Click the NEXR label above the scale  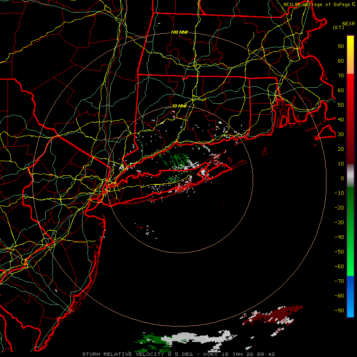tap(348, 24)
